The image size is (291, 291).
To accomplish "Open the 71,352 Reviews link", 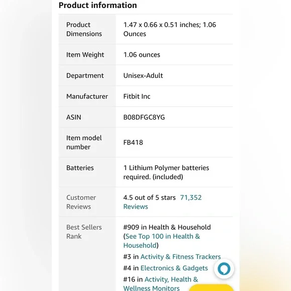I will click(163, 202).
